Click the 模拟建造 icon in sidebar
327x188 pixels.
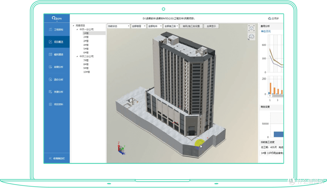click(x=50, y=54)
